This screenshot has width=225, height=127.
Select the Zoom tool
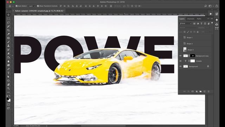[8, 89]
